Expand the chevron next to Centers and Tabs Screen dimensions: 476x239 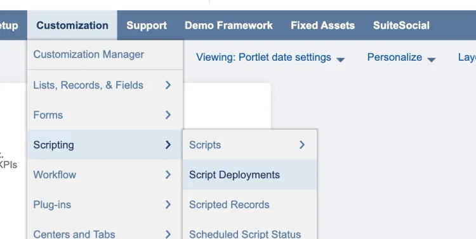pyautogui.click(x=168, y=235)
